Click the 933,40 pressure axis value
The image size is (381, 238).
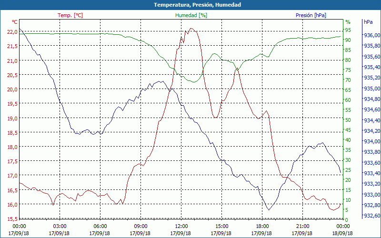click(x=372, y=173)
